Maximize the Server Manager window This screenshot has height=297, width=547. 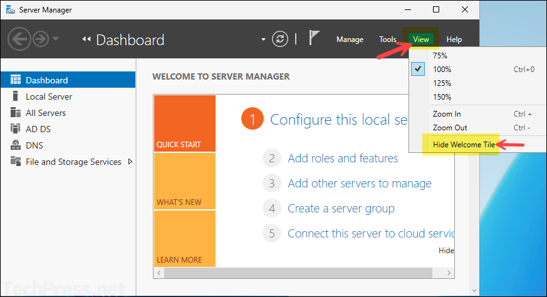(436, 9)
